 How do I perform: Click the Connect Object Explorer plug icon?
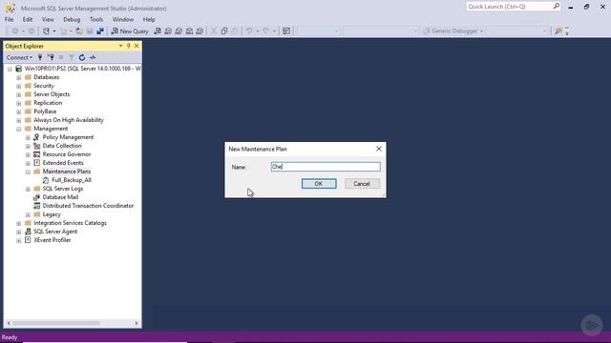point(40,57)
